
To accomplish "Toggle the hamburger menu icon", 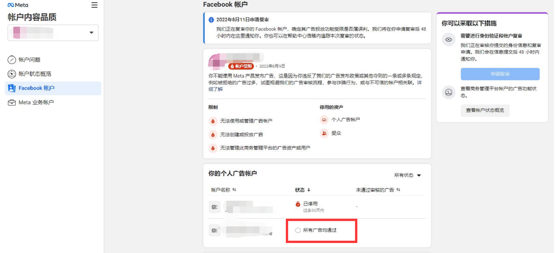I will tap(94, 5).
